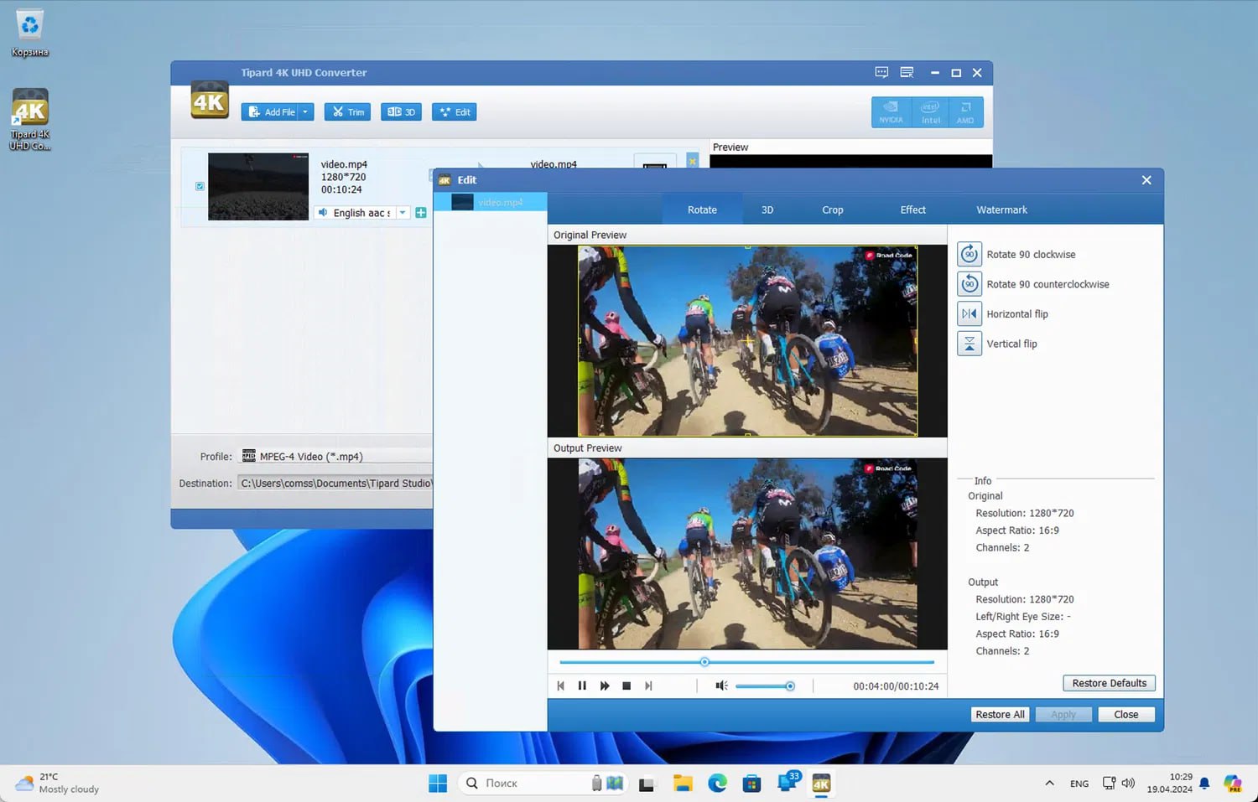
Task: Click the Rotate 90 clockwise icon
Action: pyautogui.click(x=969, y=254)
